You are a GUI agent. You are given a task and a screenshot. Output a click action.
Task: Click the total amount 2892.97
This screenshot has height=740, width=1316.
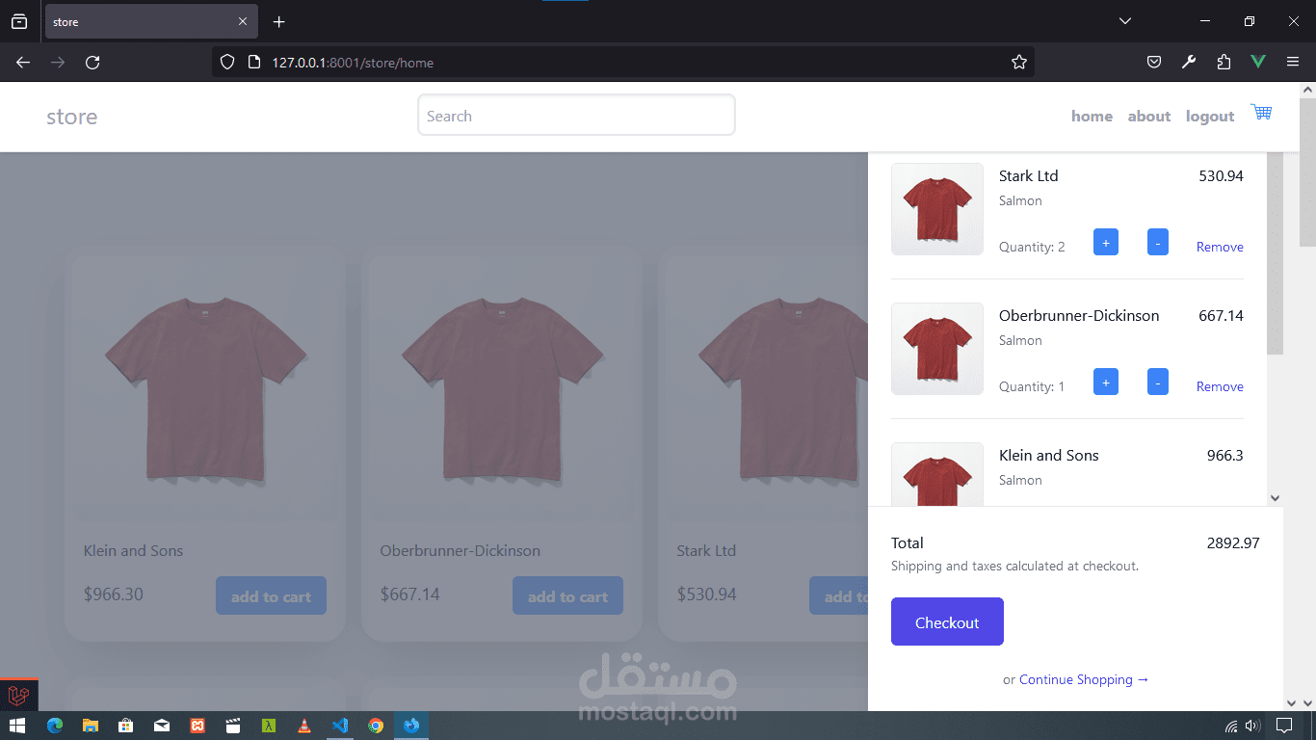(1233, 542)
